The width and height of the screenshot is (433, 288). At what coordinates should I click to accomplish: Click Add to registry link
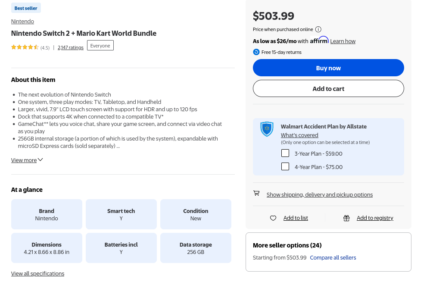pos(375,218)
